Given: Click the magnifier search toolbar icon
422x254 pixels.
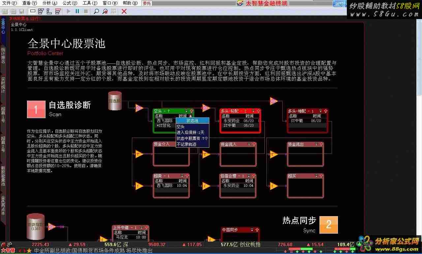Looking at the screenshot, I should (x=96, y=11).
